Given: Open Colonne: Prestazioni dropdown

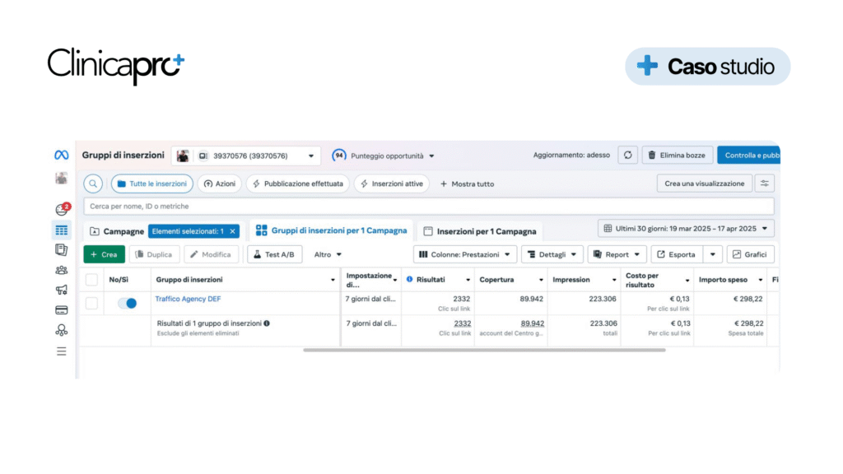Looking at the screenshot, I should click(x=465, y=254).
